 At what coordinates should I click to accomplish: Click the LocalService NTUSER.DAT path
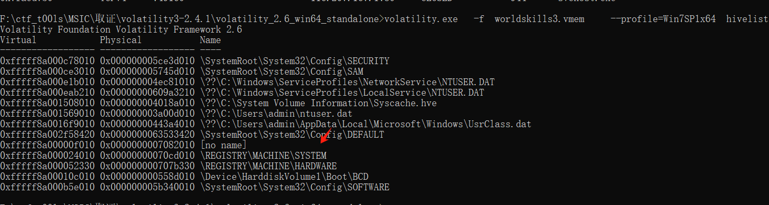342,93
